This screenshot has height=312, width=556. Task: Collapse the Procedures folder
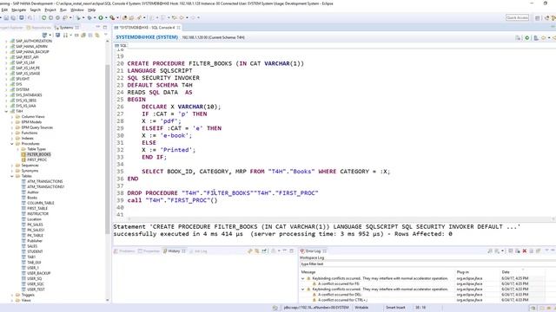click(12, 144)
